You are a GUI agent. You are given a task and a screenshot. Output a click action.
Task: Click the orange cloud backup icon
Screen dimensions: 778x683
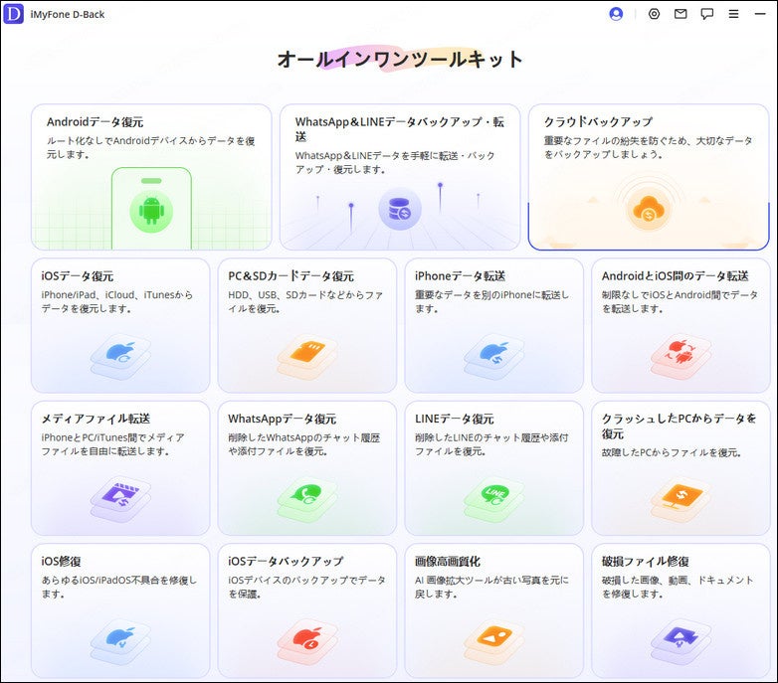click(x=648, y=210)
